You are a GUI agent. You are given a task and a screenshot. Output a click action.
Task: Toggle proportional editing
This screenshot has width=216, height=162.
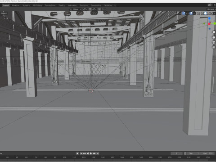pos(99,9)
